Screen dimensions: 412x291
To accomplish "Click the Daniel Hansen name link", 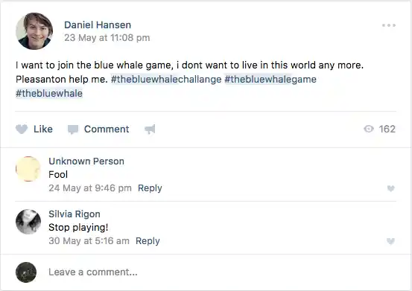I will (98, 25).
